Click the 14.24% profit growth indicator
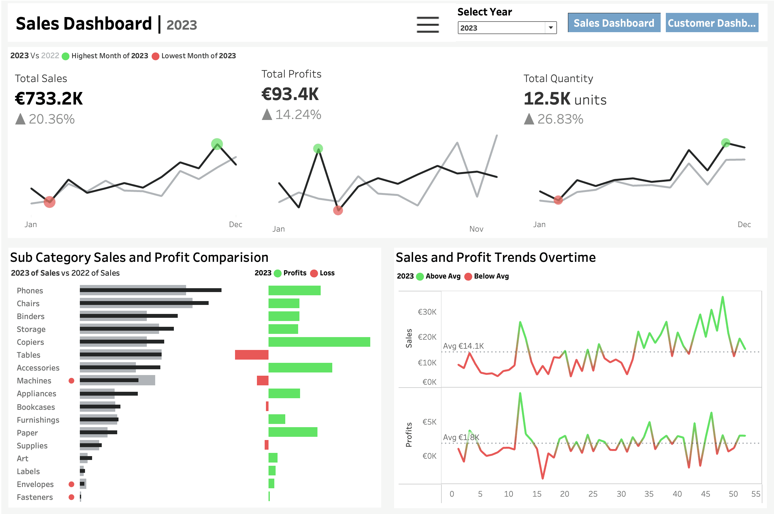Screen dimensions: 774x514 pos(292,115)
